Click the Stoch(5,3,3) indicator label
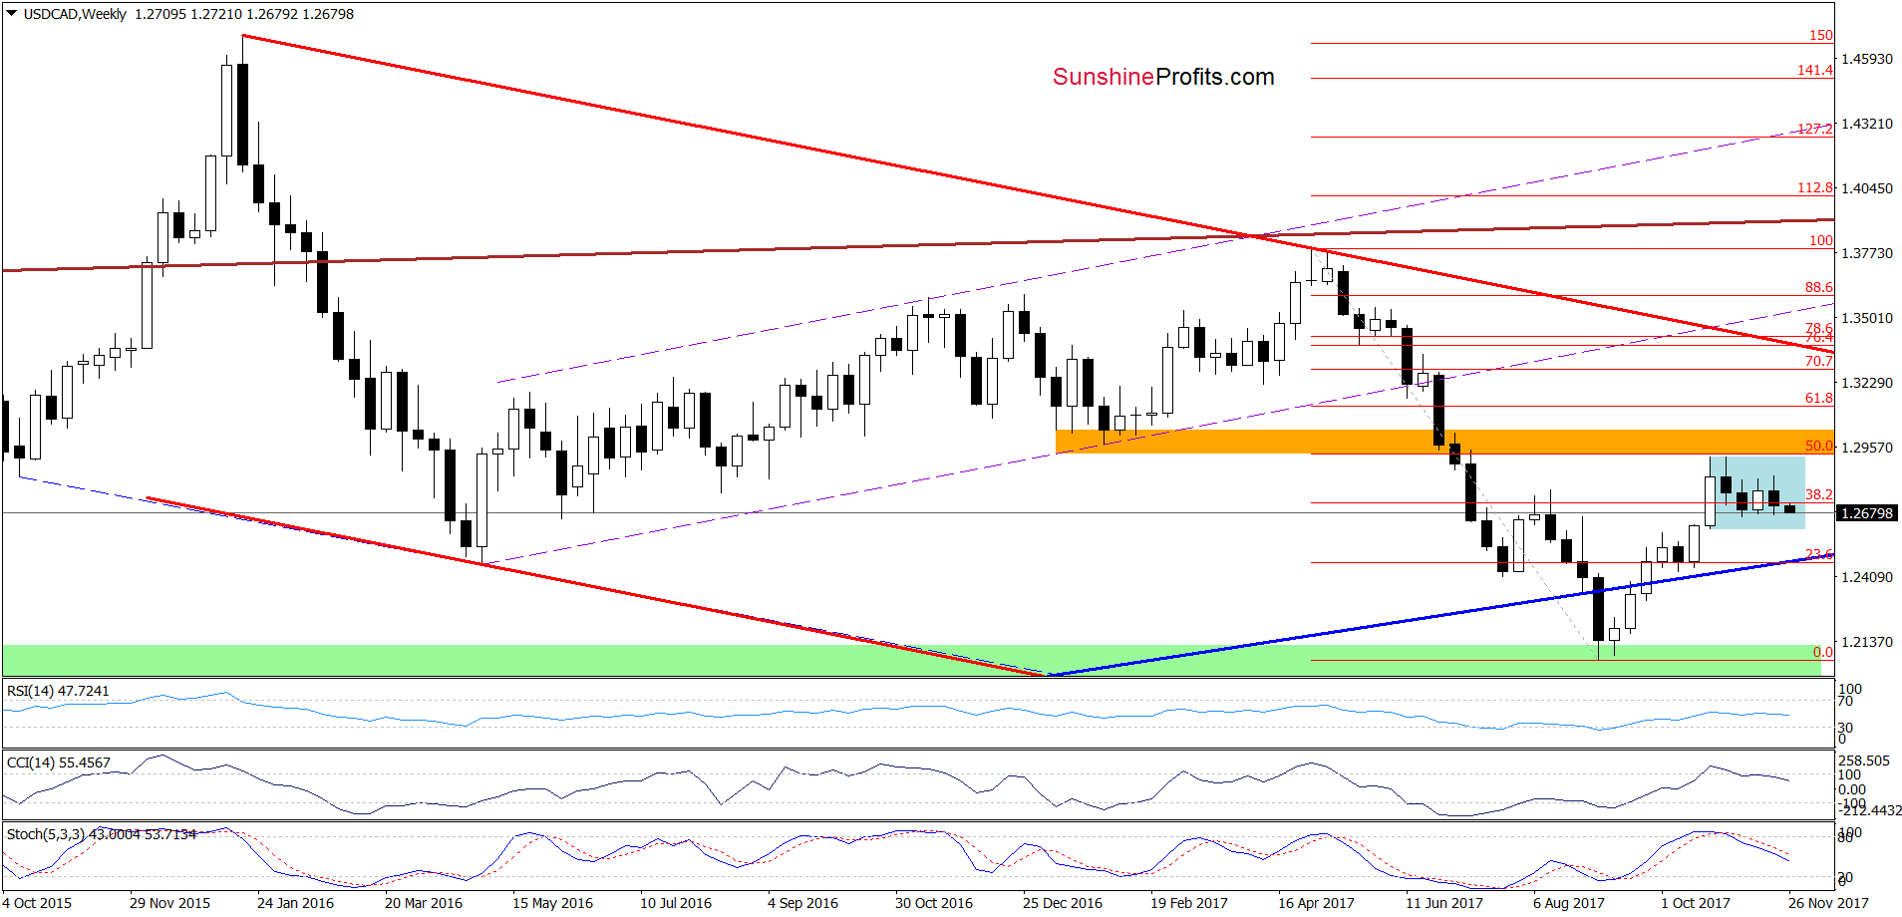Image resolution: width=1902 pixels, height=917 pixels. pos(102,834)
